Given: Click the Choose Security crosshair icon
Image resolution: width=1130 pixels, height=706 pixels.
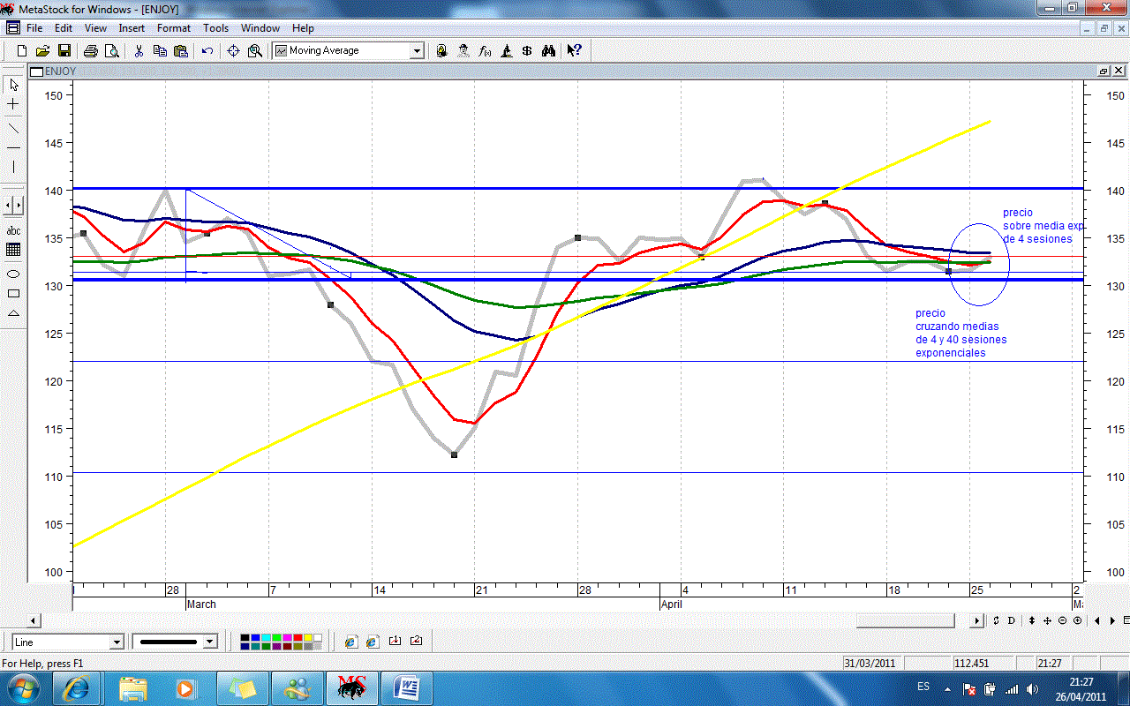Looking at the screenshot, I should (x=234, y=51).
